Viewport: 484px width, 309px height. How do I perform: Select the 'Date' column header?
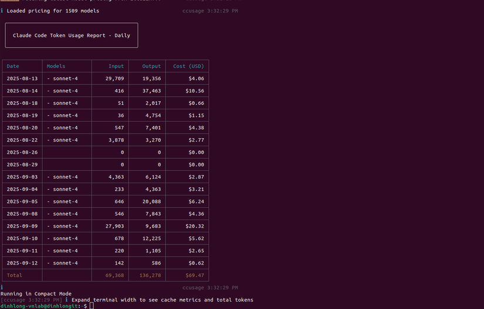(13, 66)
